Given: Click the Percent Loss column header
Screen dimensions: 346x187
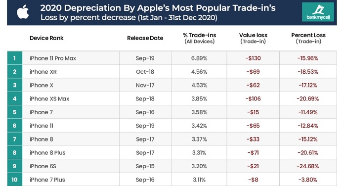Looking at the screenshot, I should [308, 38].
